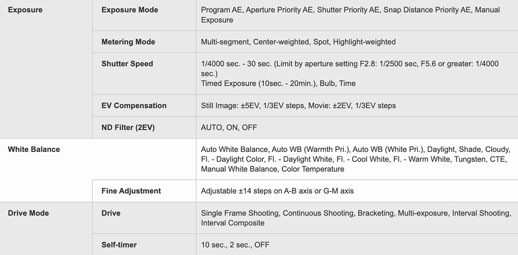Select the Adjustable ±14 steps value
This screenshot has width=518, height=255.
pyautogui.click(x=277, y=191)
